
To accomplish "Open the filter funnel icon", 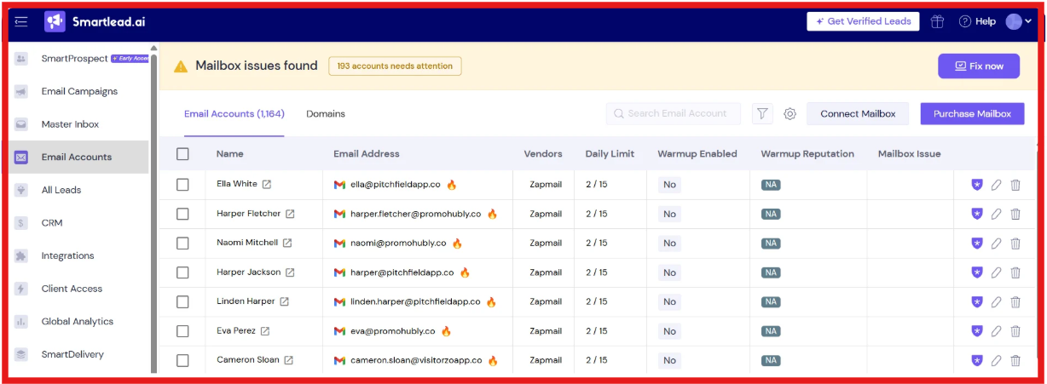I will [762, 113].
